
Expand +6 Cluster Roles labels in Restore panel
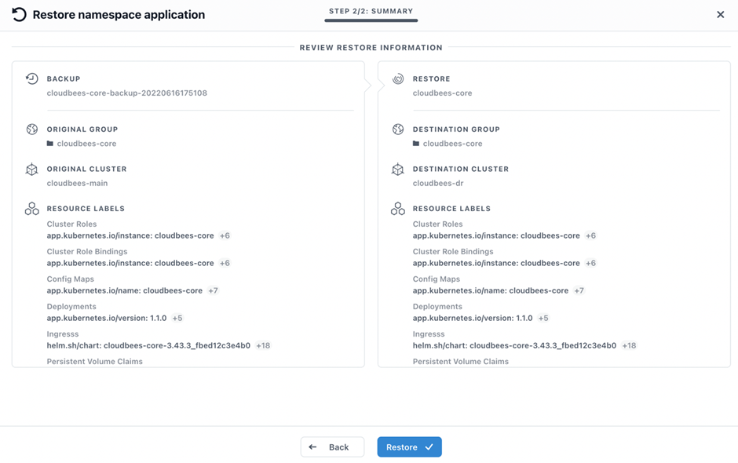coord(590,235)
